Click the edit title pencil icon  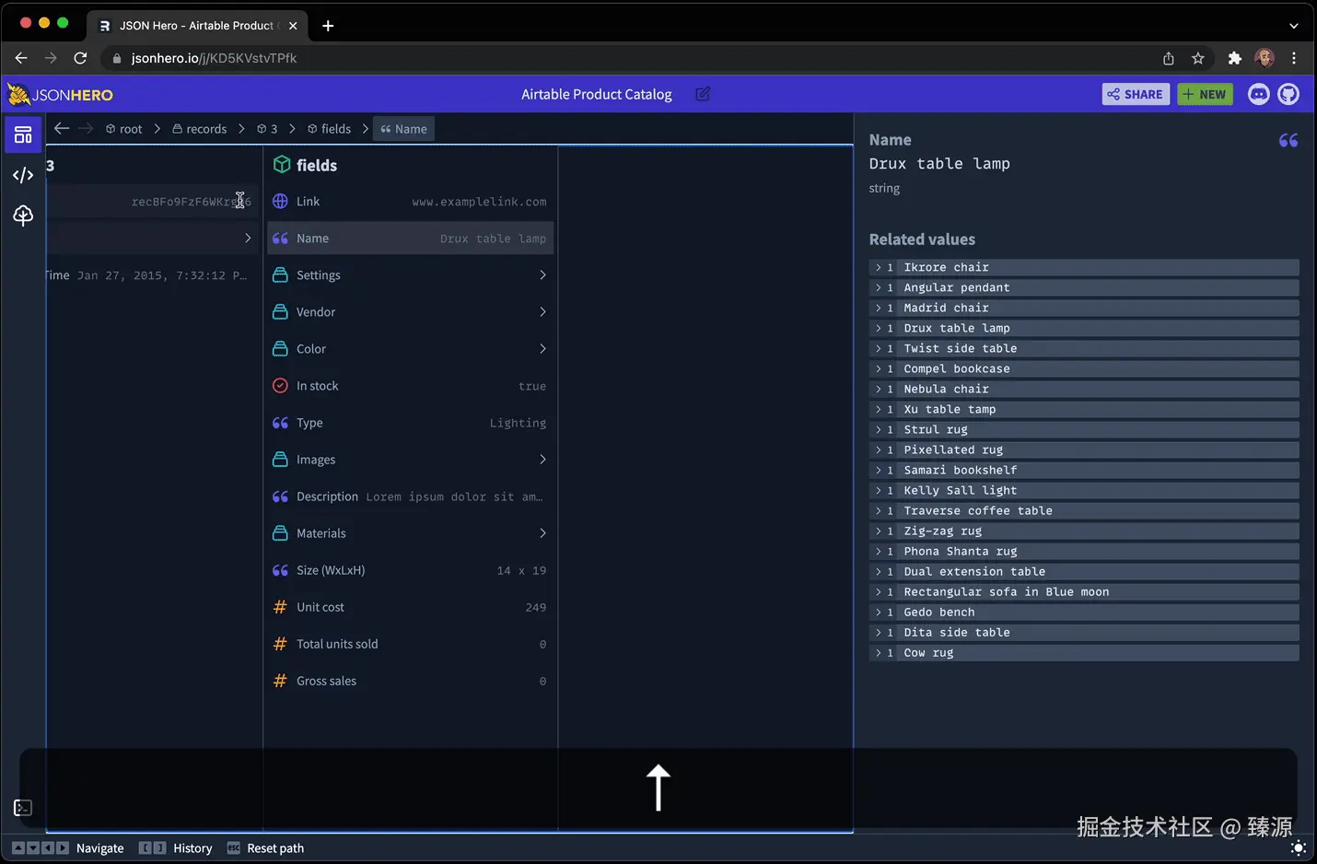pos(703,94)
